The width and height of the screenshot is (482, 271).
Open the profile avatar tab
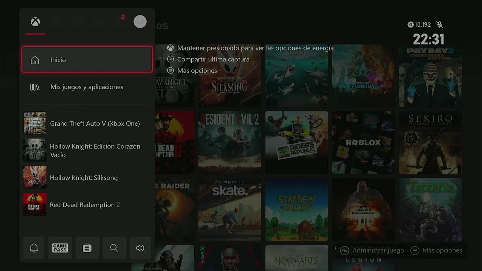point(140,21)
